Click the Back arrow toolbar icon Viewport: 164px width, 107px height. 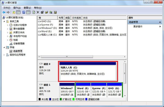tap(4, 12)
